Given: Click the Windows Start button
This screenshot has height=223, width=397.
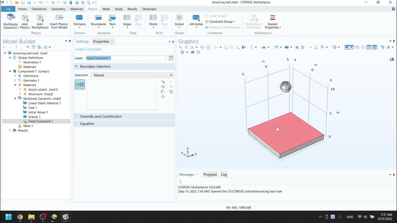Looking at the screenshot, I should coord(8,217).
